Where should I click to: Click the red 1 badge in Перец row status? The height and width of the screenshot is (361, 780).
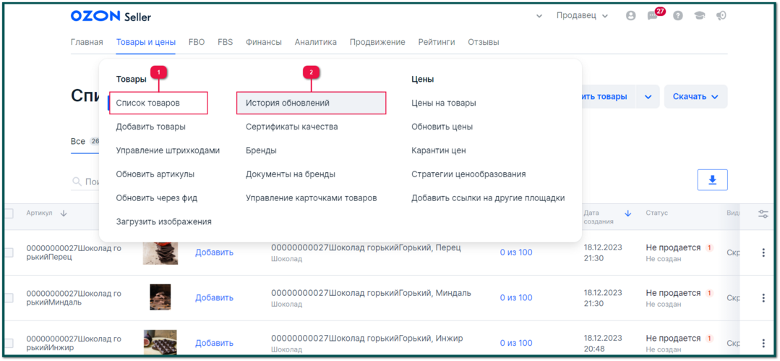[x=709, y=247]
